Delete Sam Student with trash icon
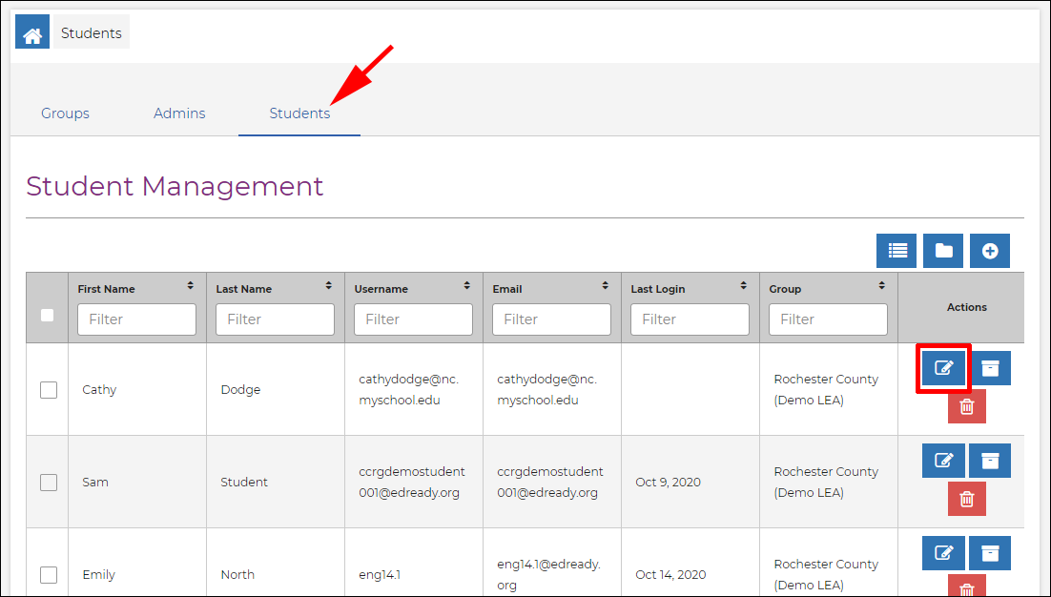The height and width of the screenshot is (597, 1051). (x=966, y=499)
